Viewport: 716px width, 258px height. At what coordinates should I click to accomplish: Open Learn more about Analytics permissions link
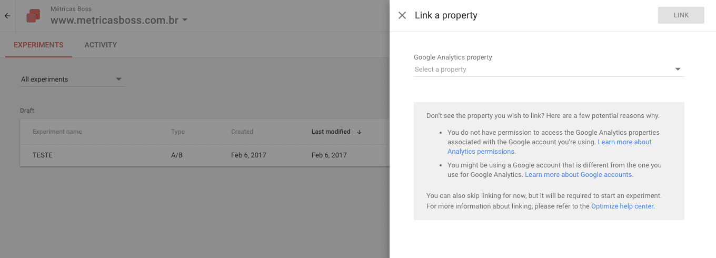pyautogui.click(x=624, y=142)
